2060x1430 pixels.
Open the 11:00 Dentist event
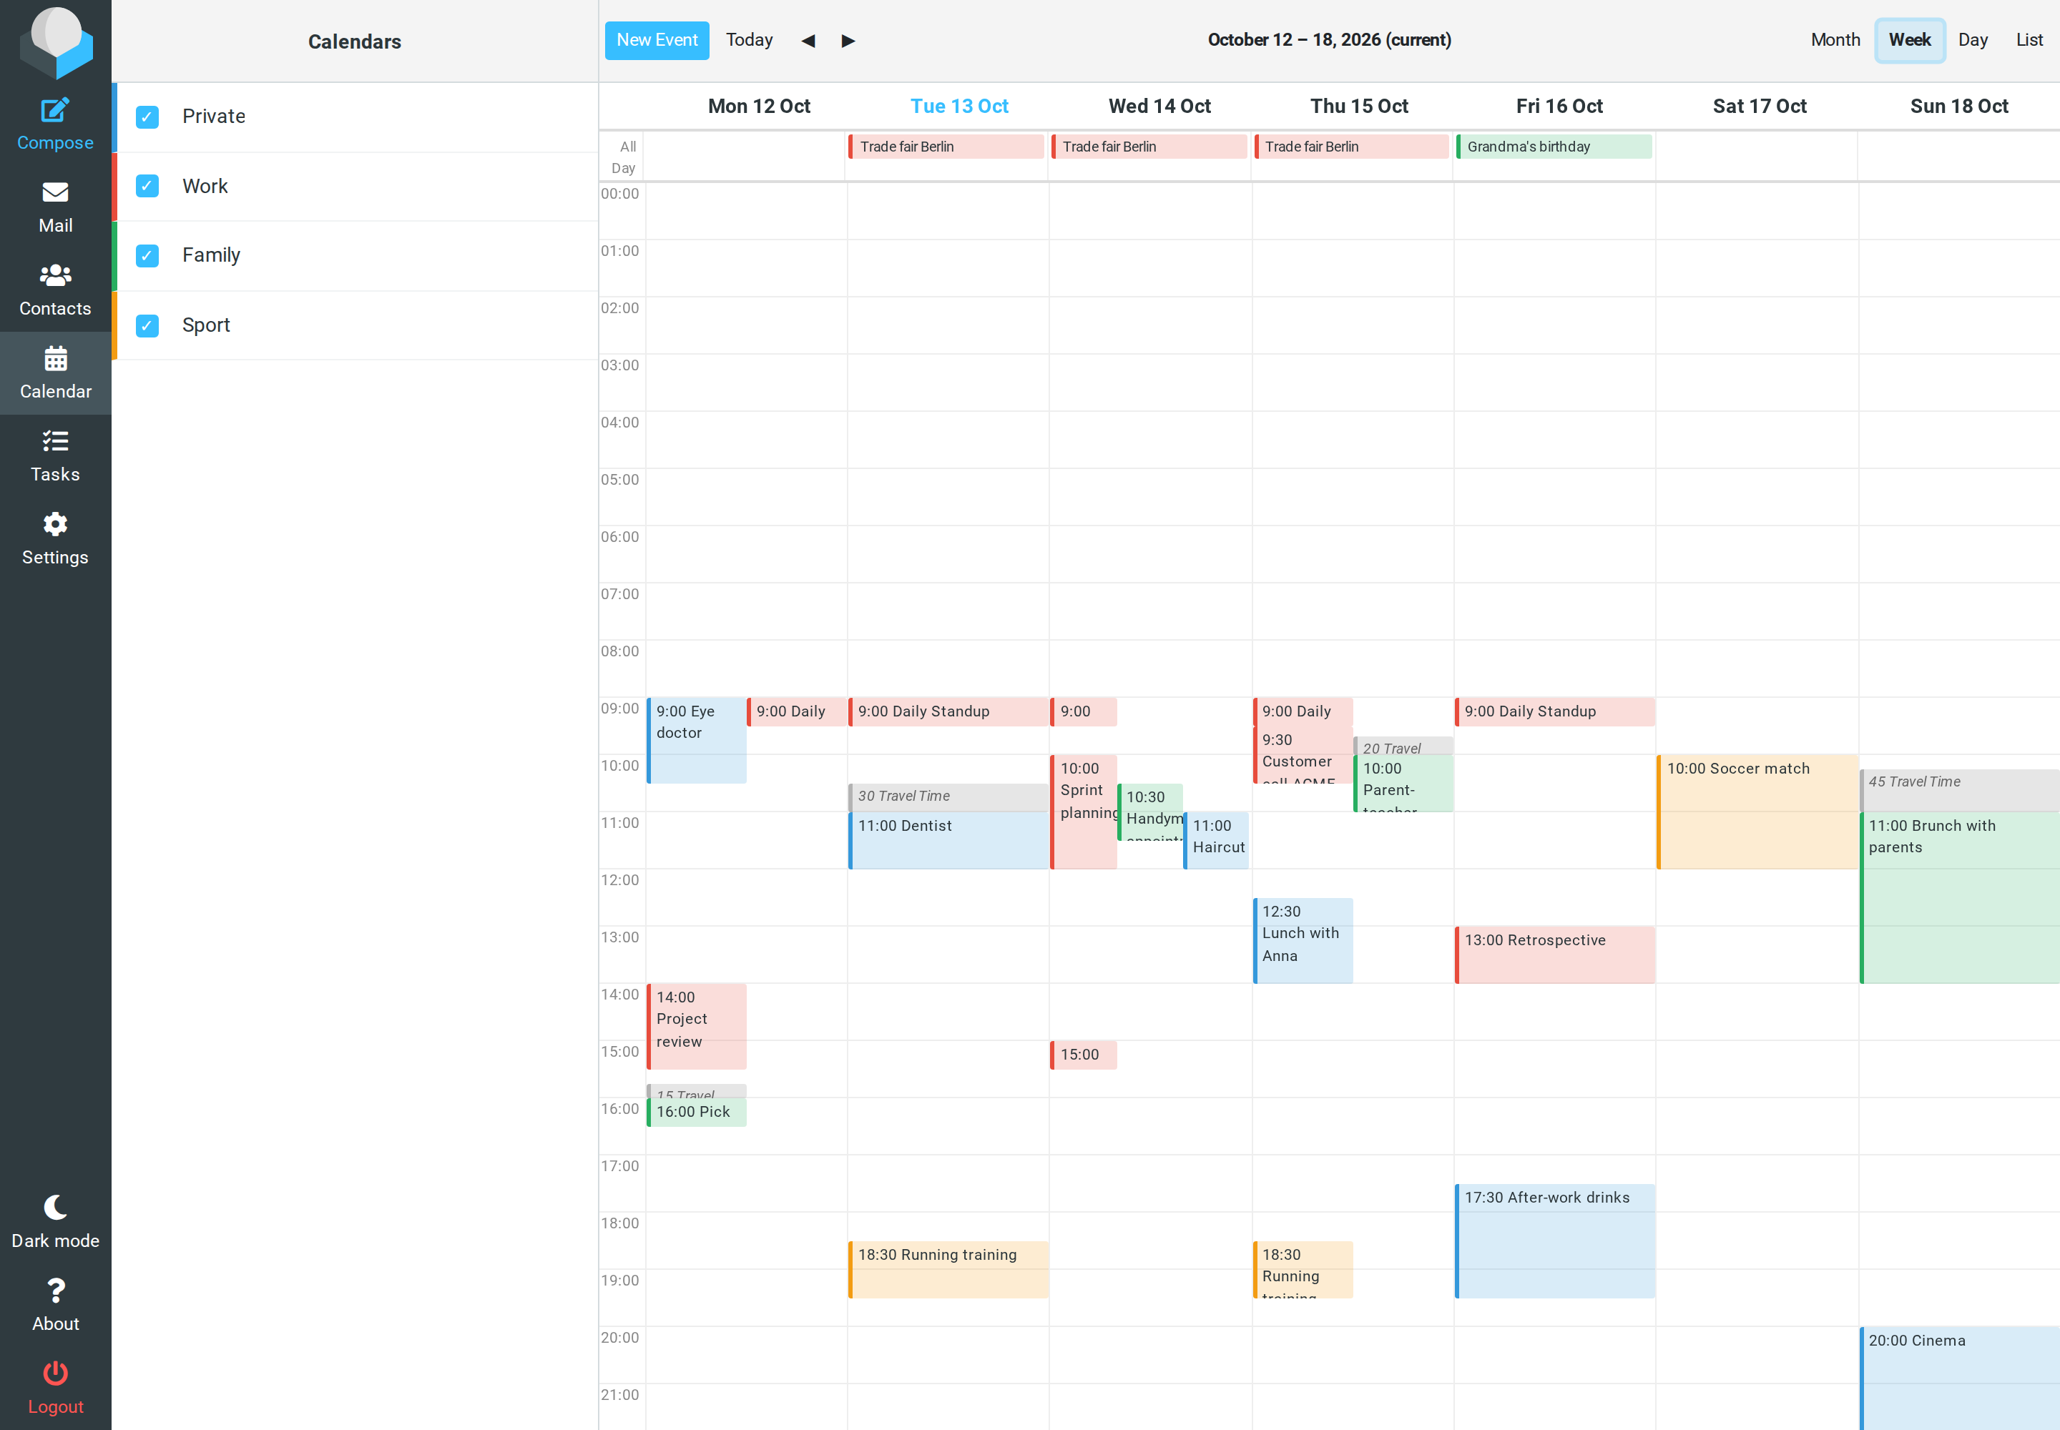pyautogui.click(x=948, y=840)
